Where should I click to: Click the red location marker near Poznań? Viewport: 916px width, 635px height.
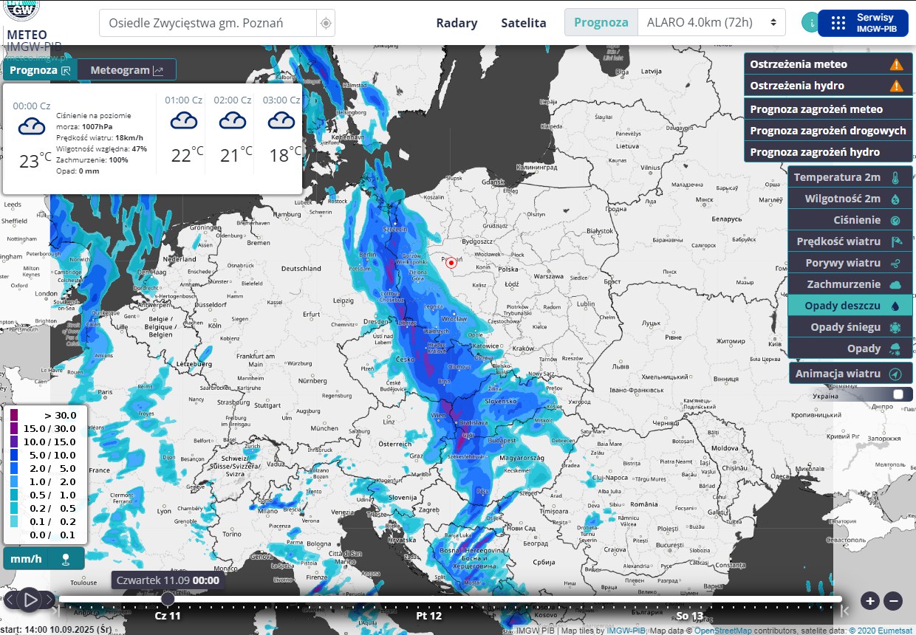pos(451,261)
